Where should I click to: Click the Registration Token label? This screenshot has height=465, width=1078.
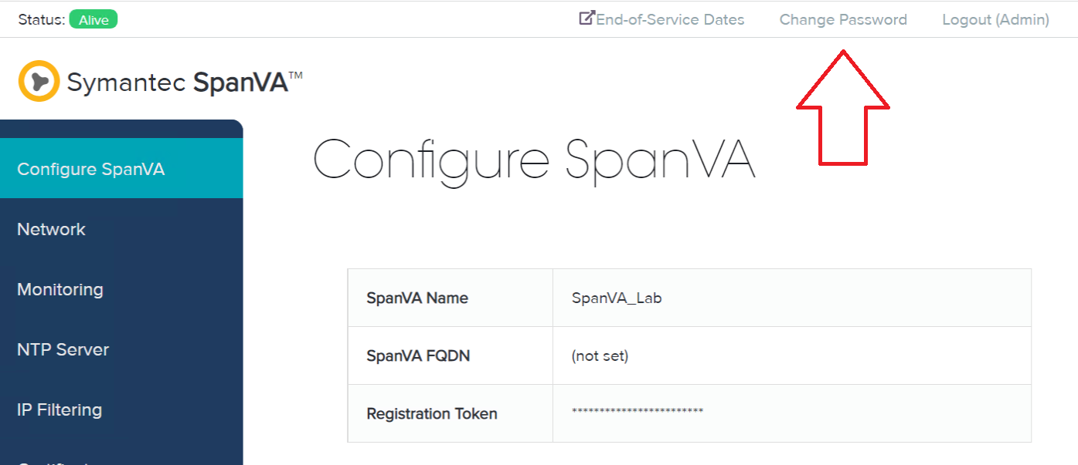pos(431,414)
